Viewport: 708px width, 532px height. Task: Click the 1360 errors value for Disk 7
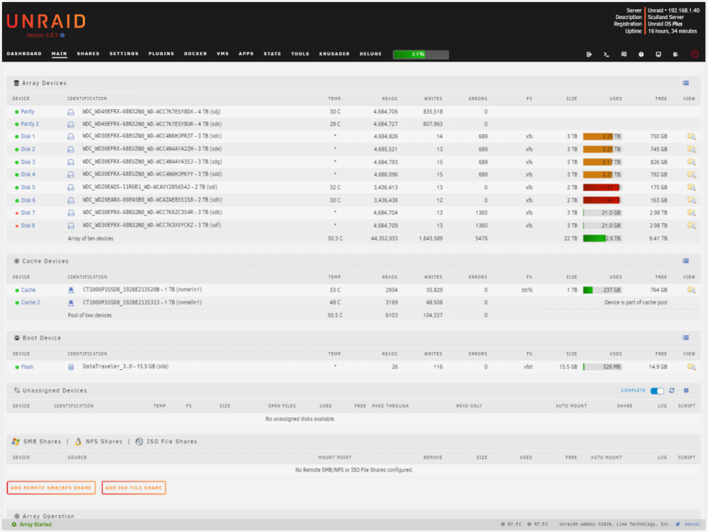[x=481, y=213]
